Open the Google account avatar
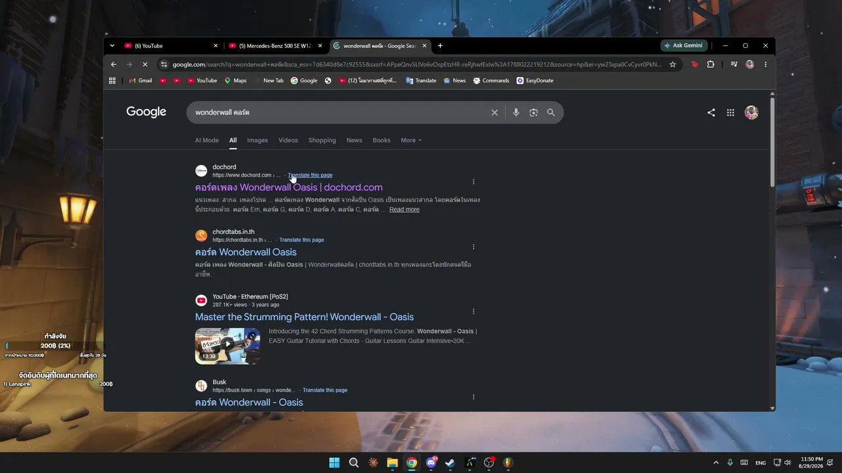Screen dimensions: 842x473 pos(751,112)
